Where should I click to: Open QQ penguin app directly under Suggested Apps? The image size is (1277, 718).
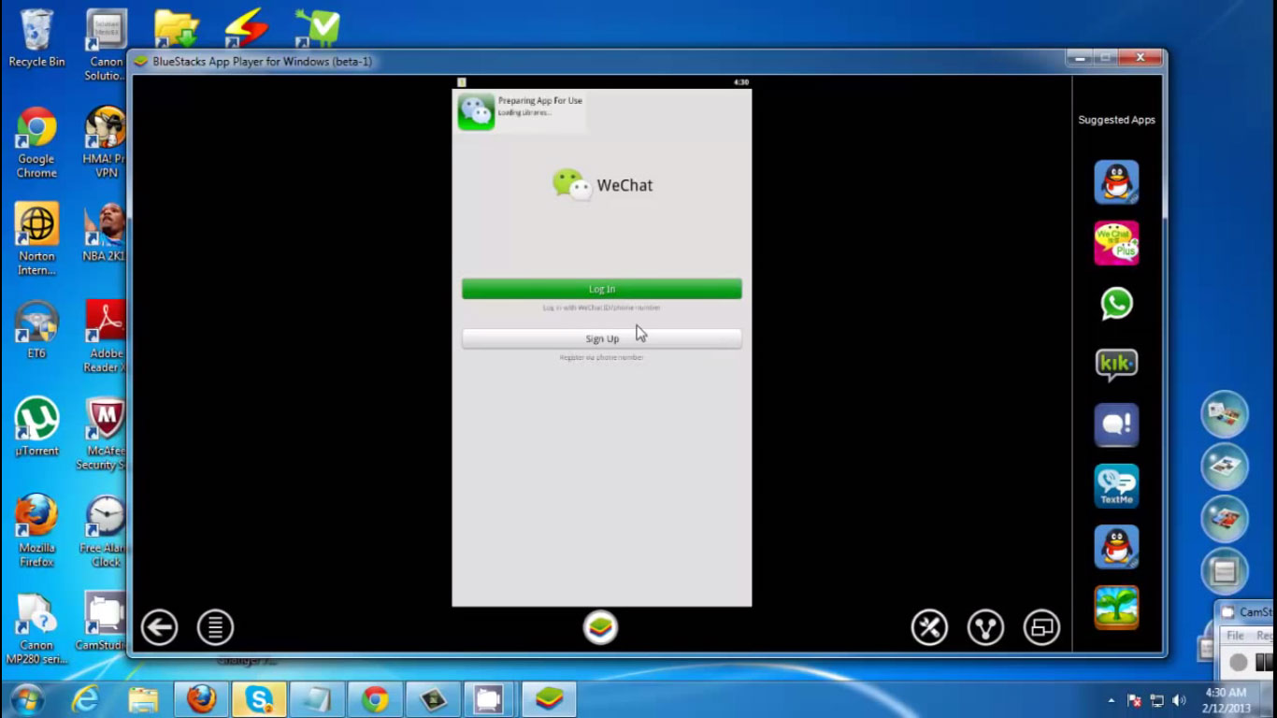coord(1116,182)
